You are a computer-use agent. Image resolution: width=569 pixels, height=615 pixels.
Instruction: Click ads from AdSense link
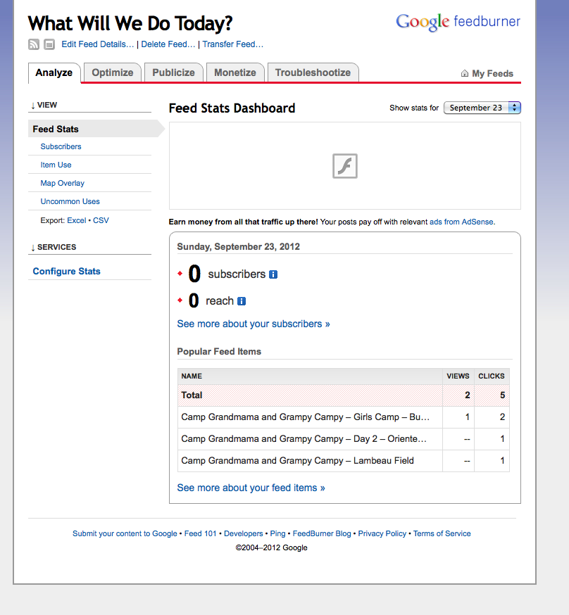click(461, 222)
